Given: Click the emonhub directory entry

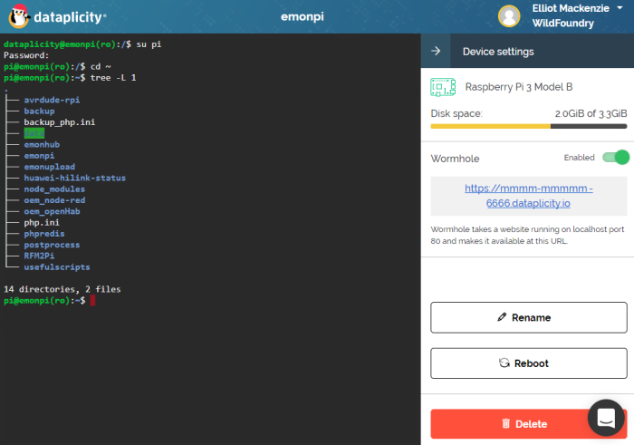Looking at the screenshot, I should (42, 144).
